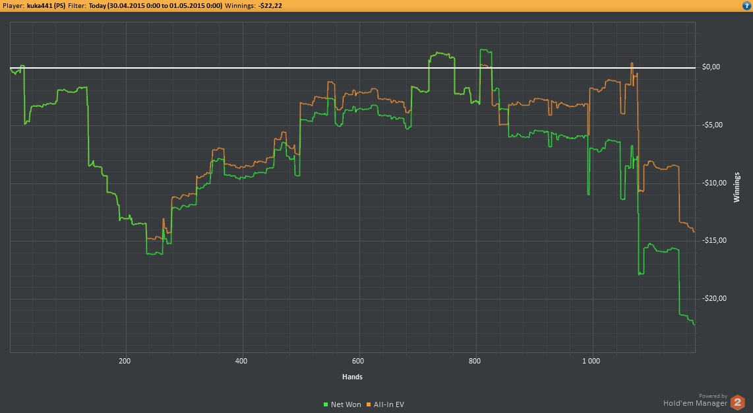Click the -$20,00 y-axis label
753x413 pixels.
(x=713, y=299)
